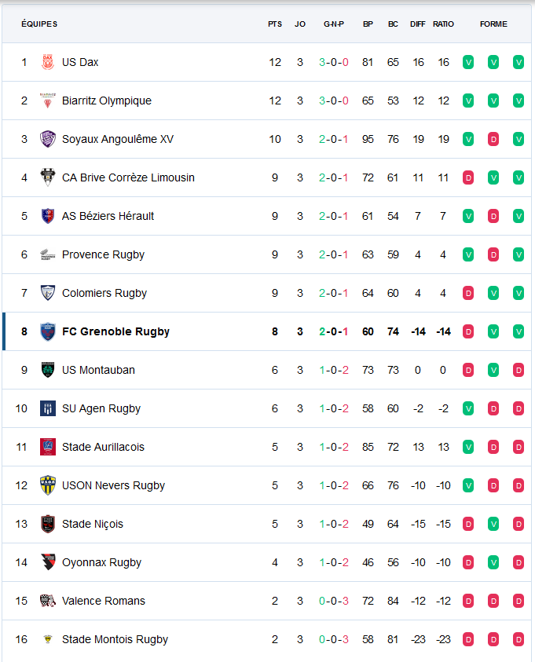Click the Colomiers Rugby team name
This screenshot has height=662, width=535.
coord(104,293)
